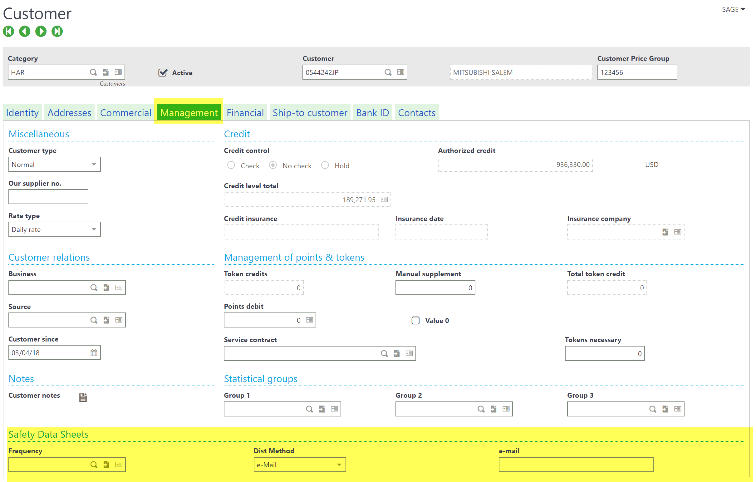756x482 pixels.
Task: Click the Category field search magnifier
Action: pos(93,72)
